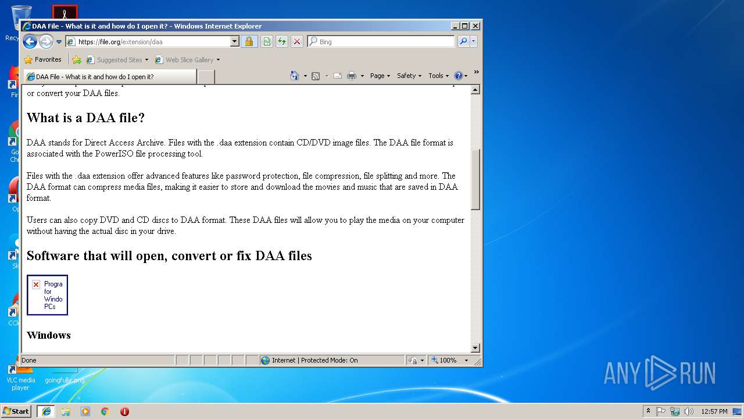Open search provider options dropdown

474,42
